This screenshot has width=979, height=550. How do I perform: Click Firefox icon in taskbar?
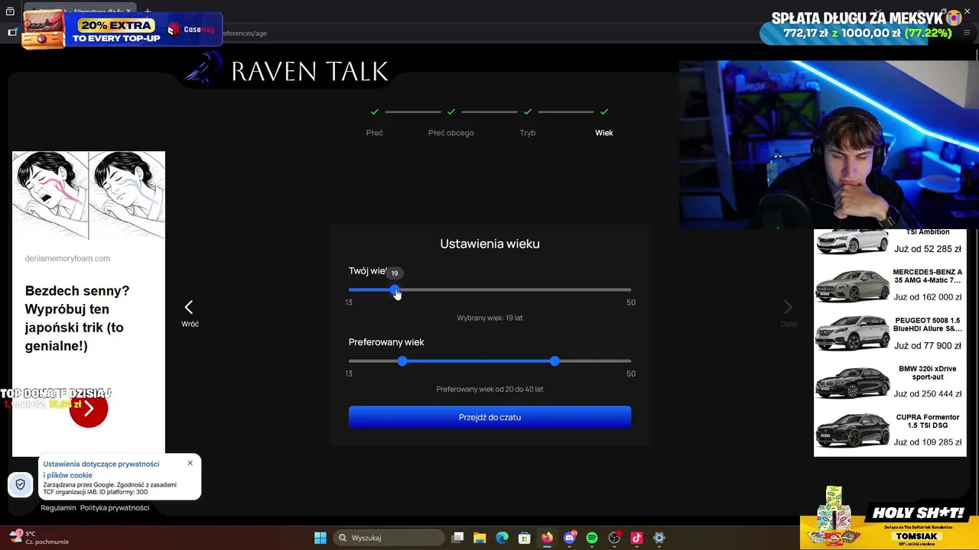pyautogui.click(x=547, y=538)
